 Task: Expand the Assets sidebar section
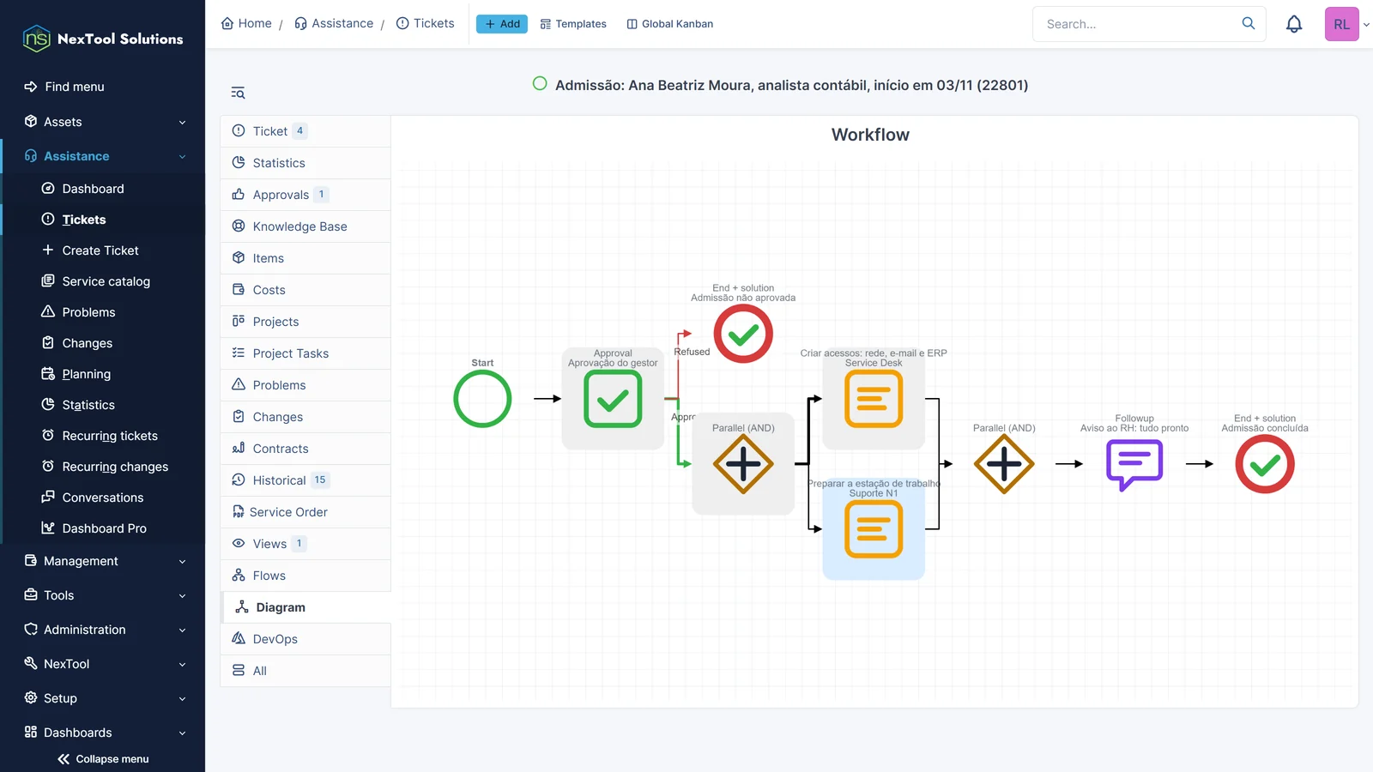click(103, 122)
